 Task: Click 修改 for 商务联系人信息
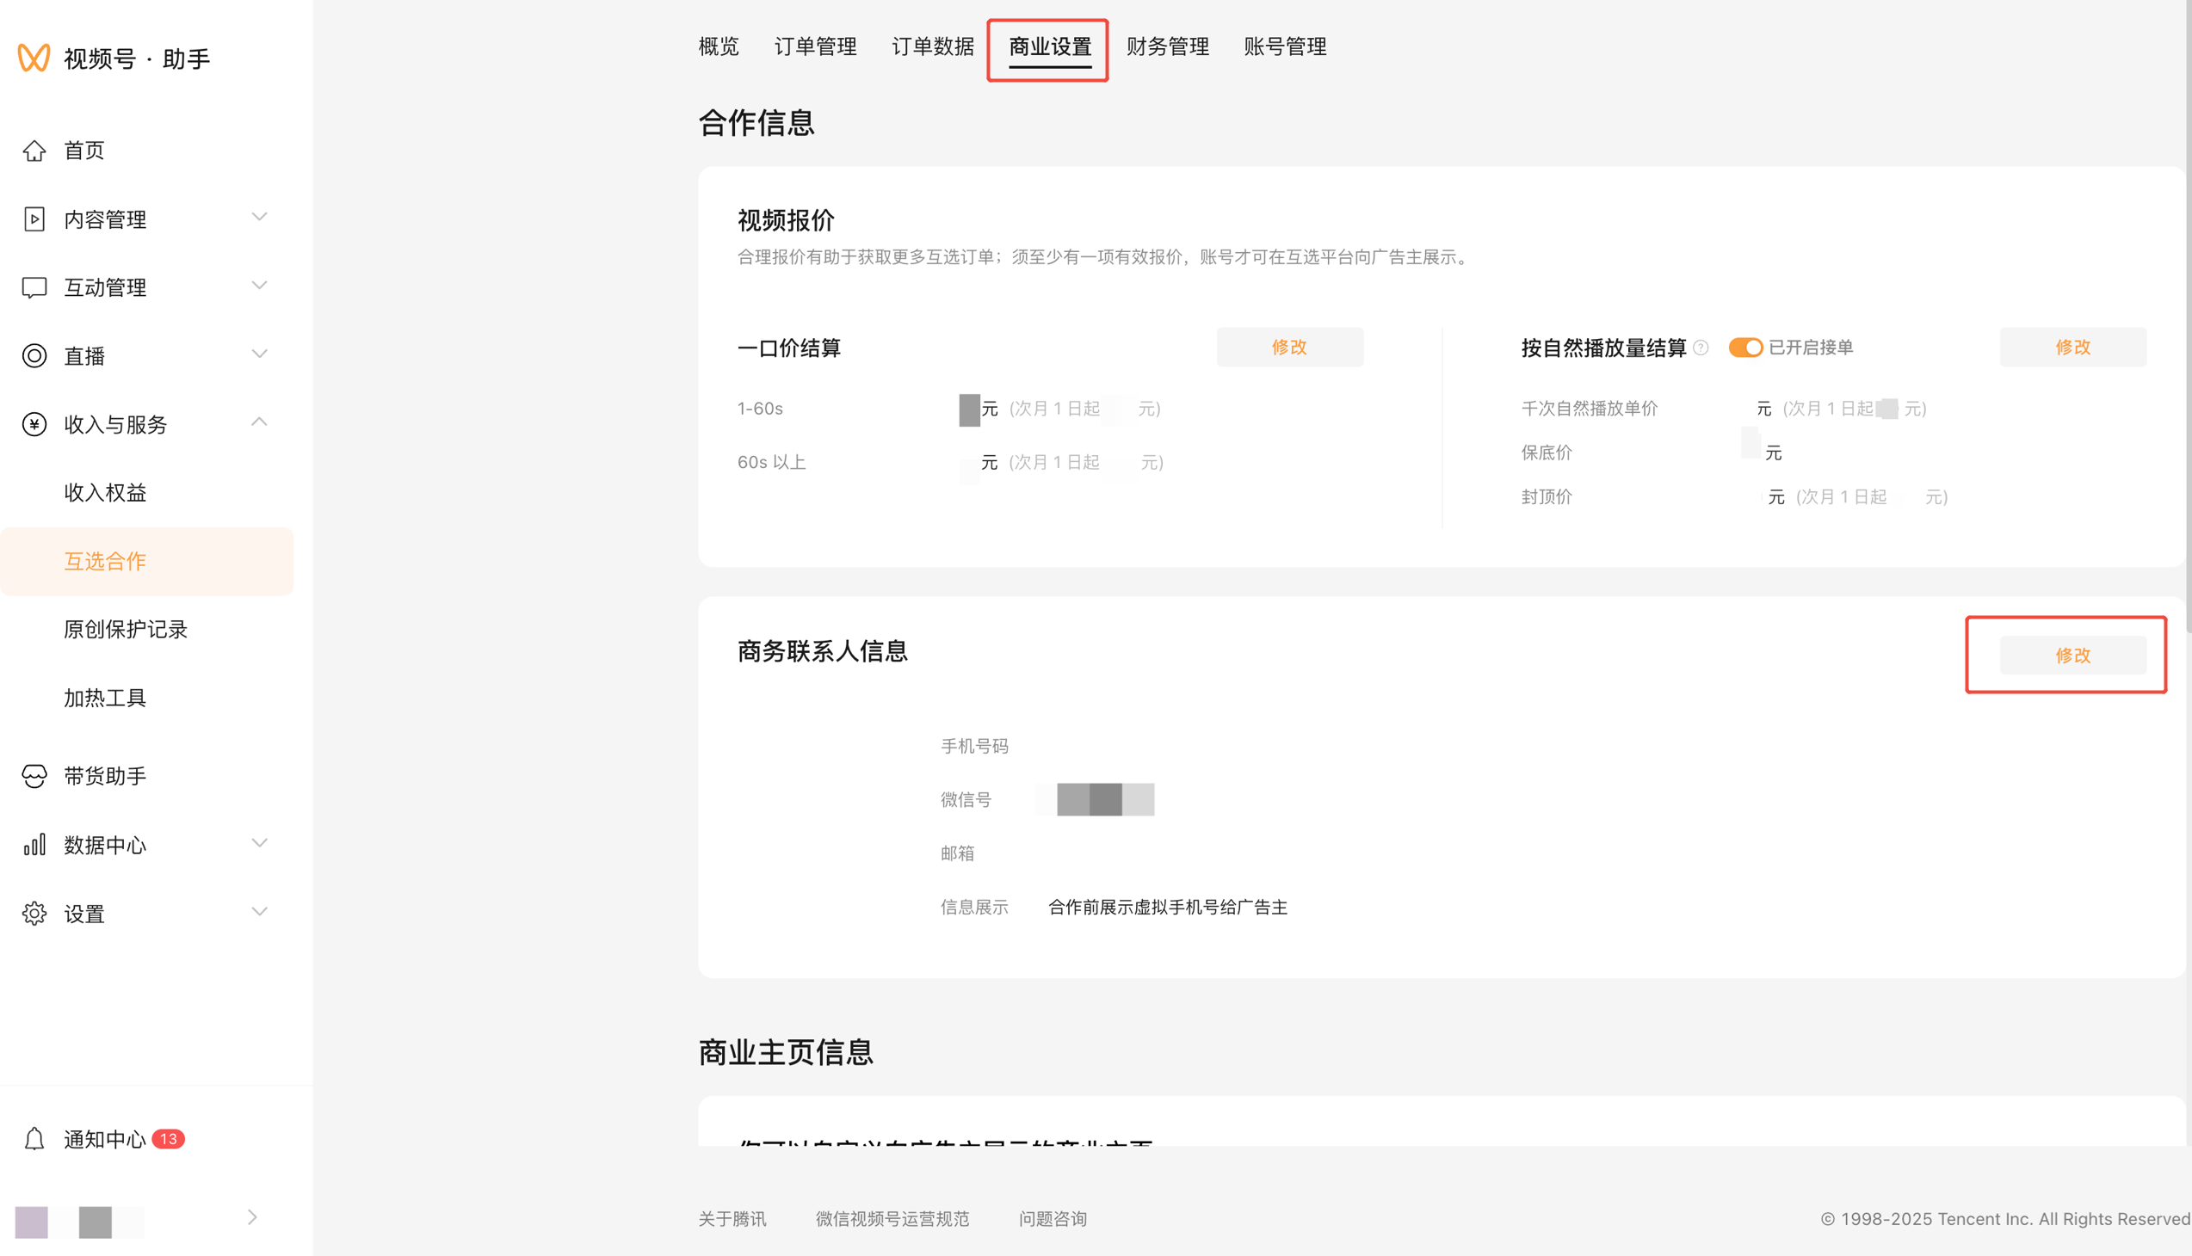pos(2072,655)
